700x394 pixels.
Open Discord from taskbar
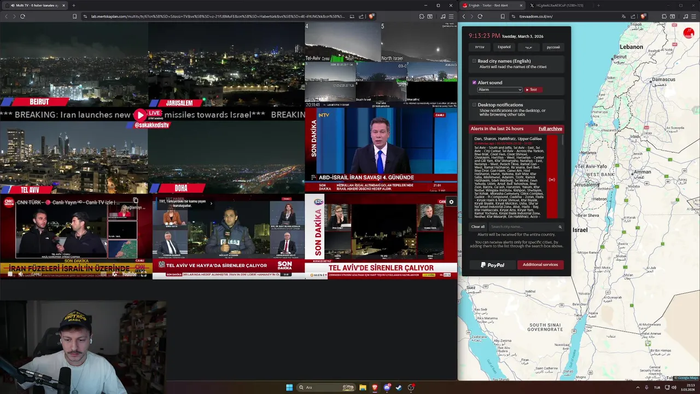pos(387,387)
